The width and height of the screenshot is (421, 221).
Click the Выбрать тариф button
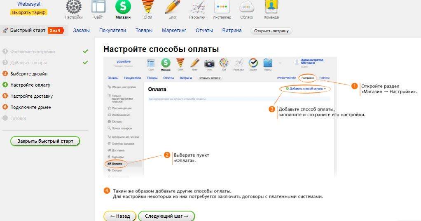pos(29,12)
